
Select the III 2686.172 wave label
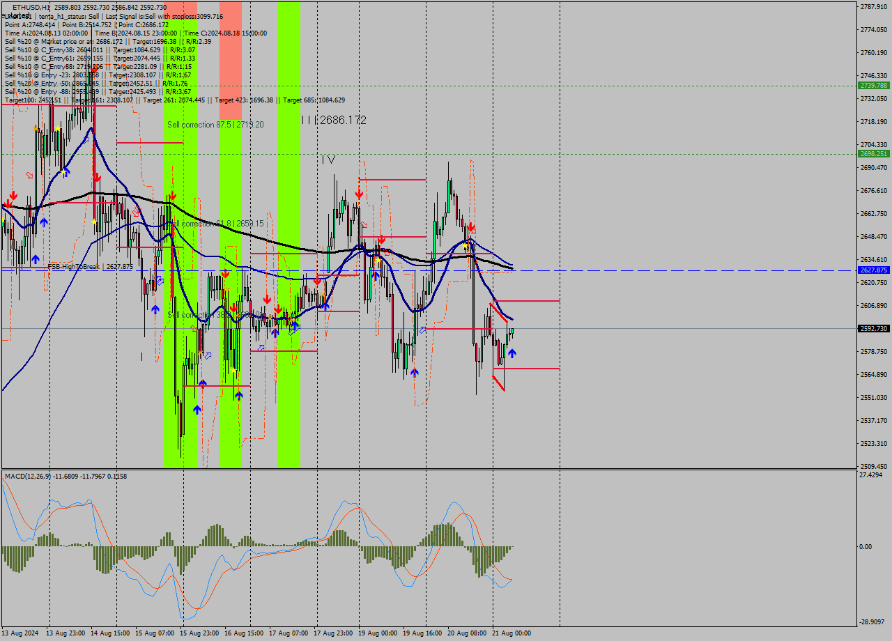(x=334, y=120)
